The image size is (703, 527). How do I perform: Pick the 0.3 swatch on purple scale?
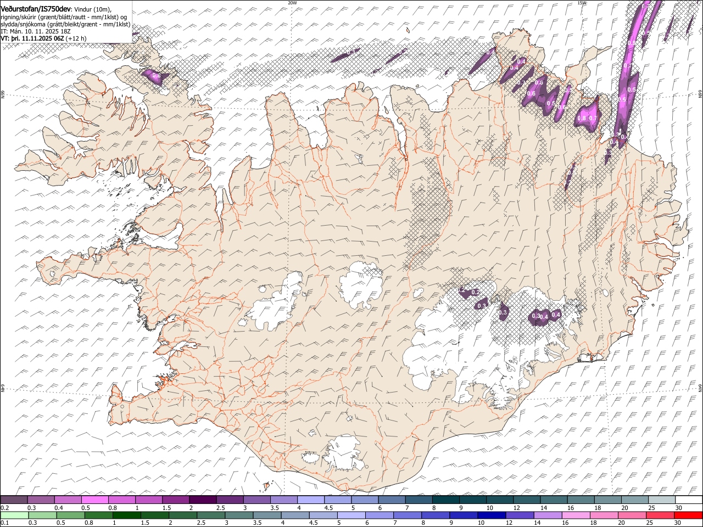coord(41,500)
